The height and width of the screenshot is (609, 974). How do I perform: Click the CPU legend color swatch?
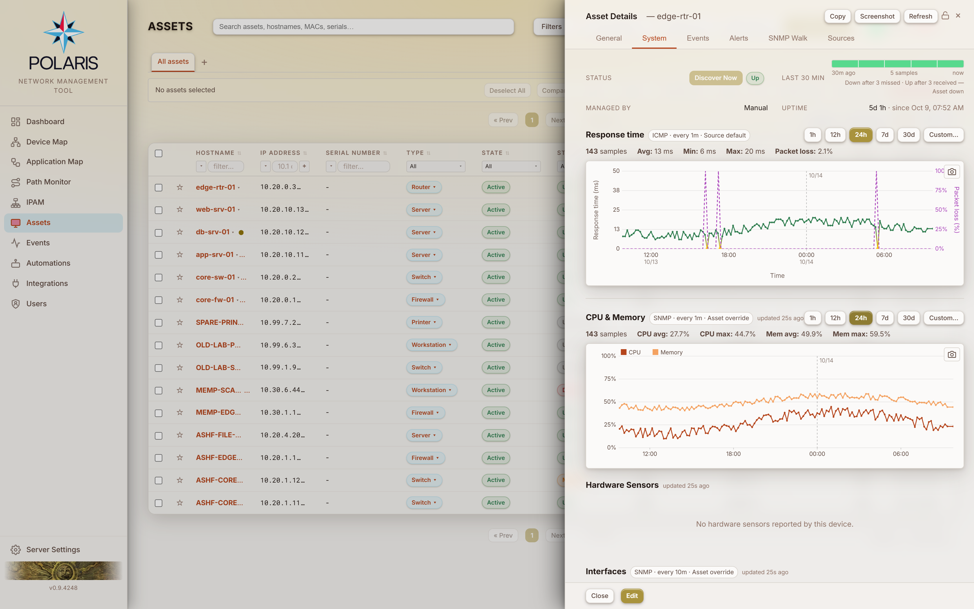[624, 352]
